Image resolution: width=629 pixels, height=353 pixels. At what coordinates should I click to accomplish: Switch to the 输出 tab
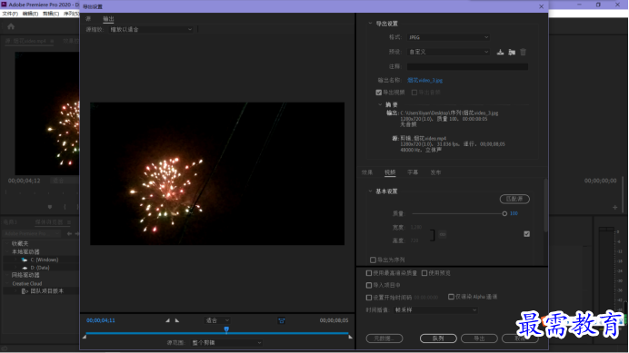pyautogui.click(x=108, y=19)
